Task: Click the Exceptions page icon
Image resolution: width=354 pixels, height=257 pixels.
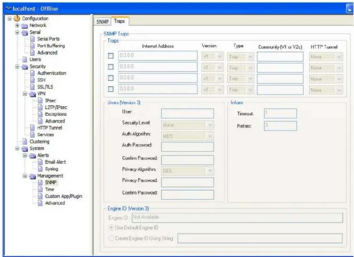Action: [40, 114]
